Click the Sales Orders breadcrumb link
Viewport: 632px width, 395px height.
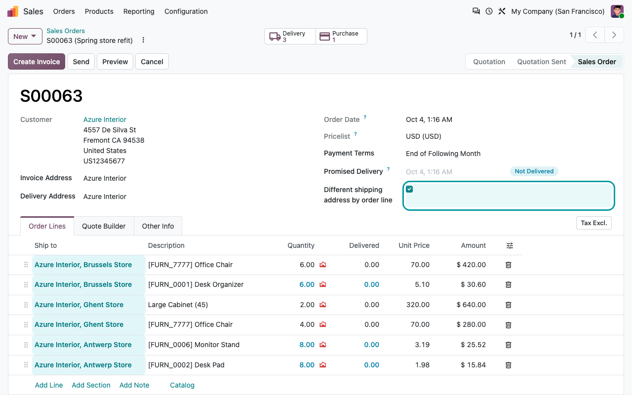66,31
